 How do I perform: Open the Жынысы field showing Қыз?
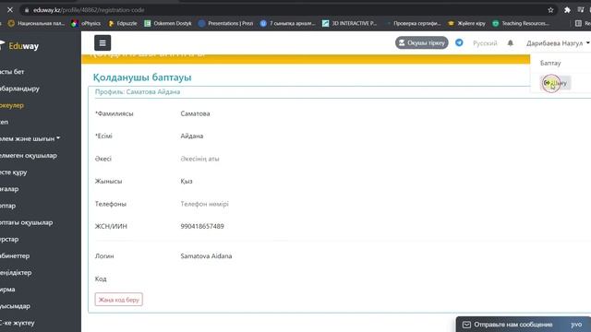pyautogui.click(x=187, y=181)
